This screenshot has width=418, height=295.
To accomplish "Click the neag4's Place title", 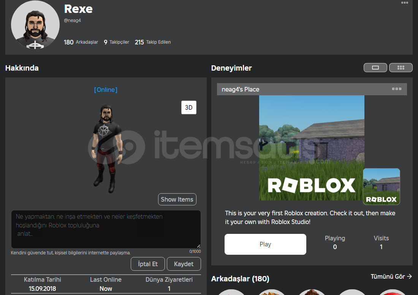I will coord(241,90).
